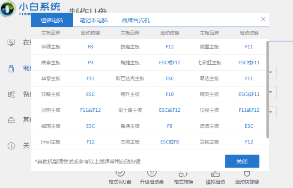
Task: Expand the first dropdown arrow behind dialog
Action: pos(271,72)
